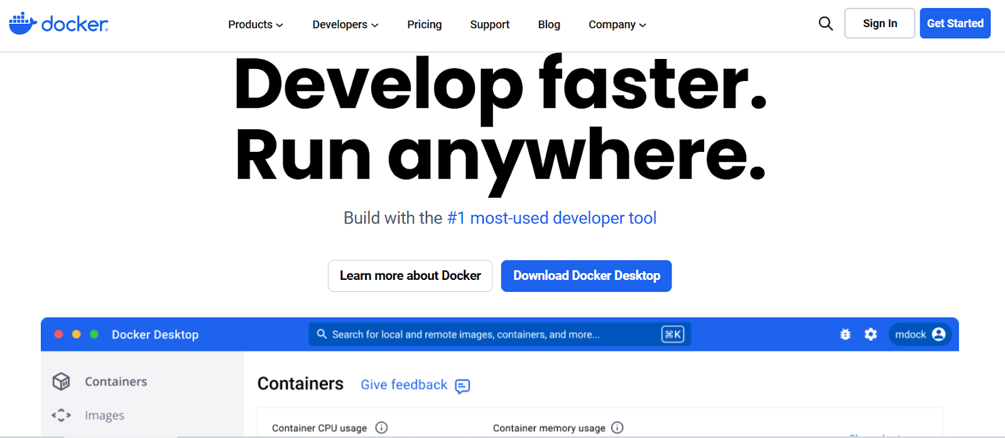Click the mdock account button

coord(920,334)
